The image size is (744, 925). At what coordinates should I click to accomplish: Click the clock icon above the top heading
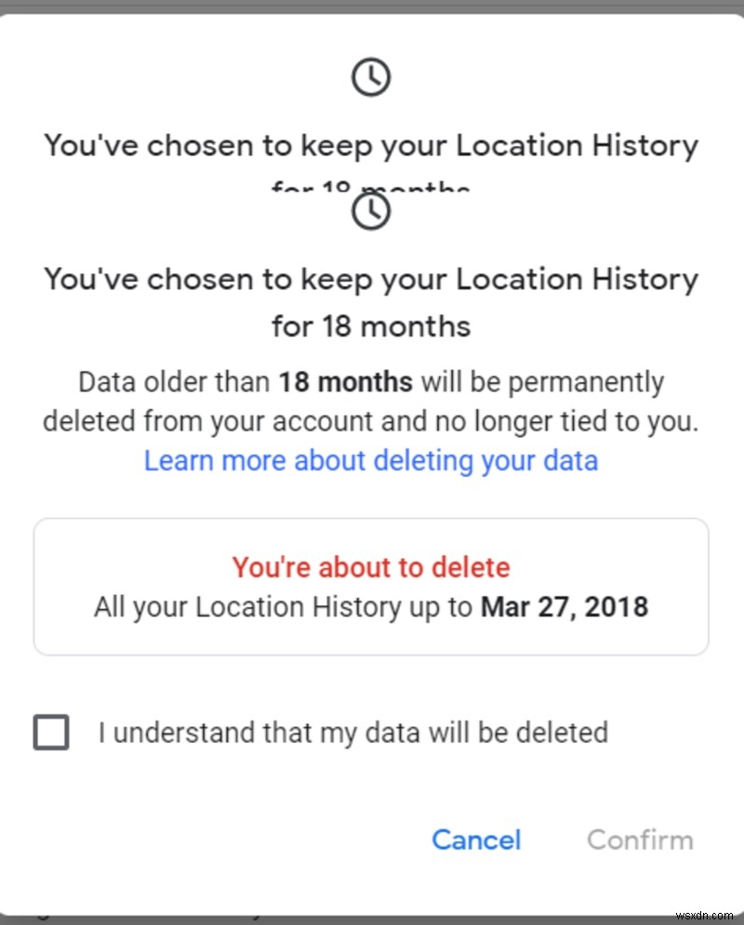click(371, 77)
